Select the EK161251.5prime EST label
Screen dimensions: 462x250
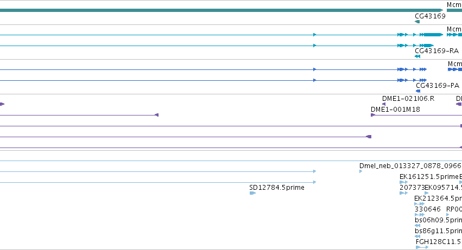click(x=429, y=177)
